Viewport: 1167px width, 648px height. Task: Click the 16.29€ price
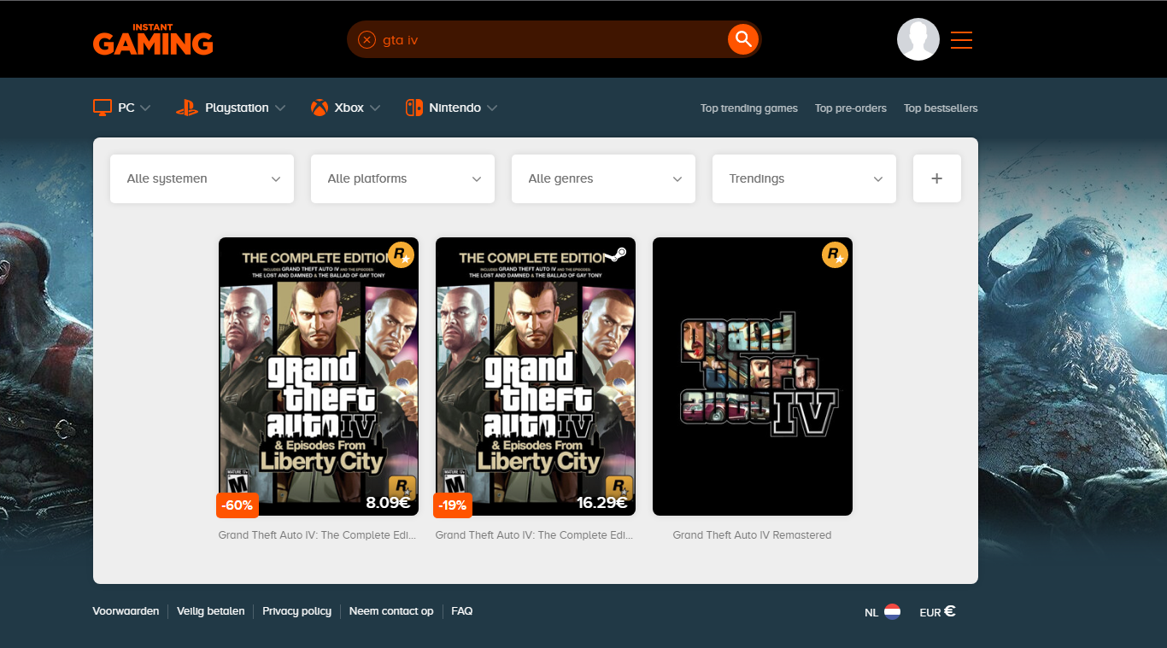(x=601, y=503)
